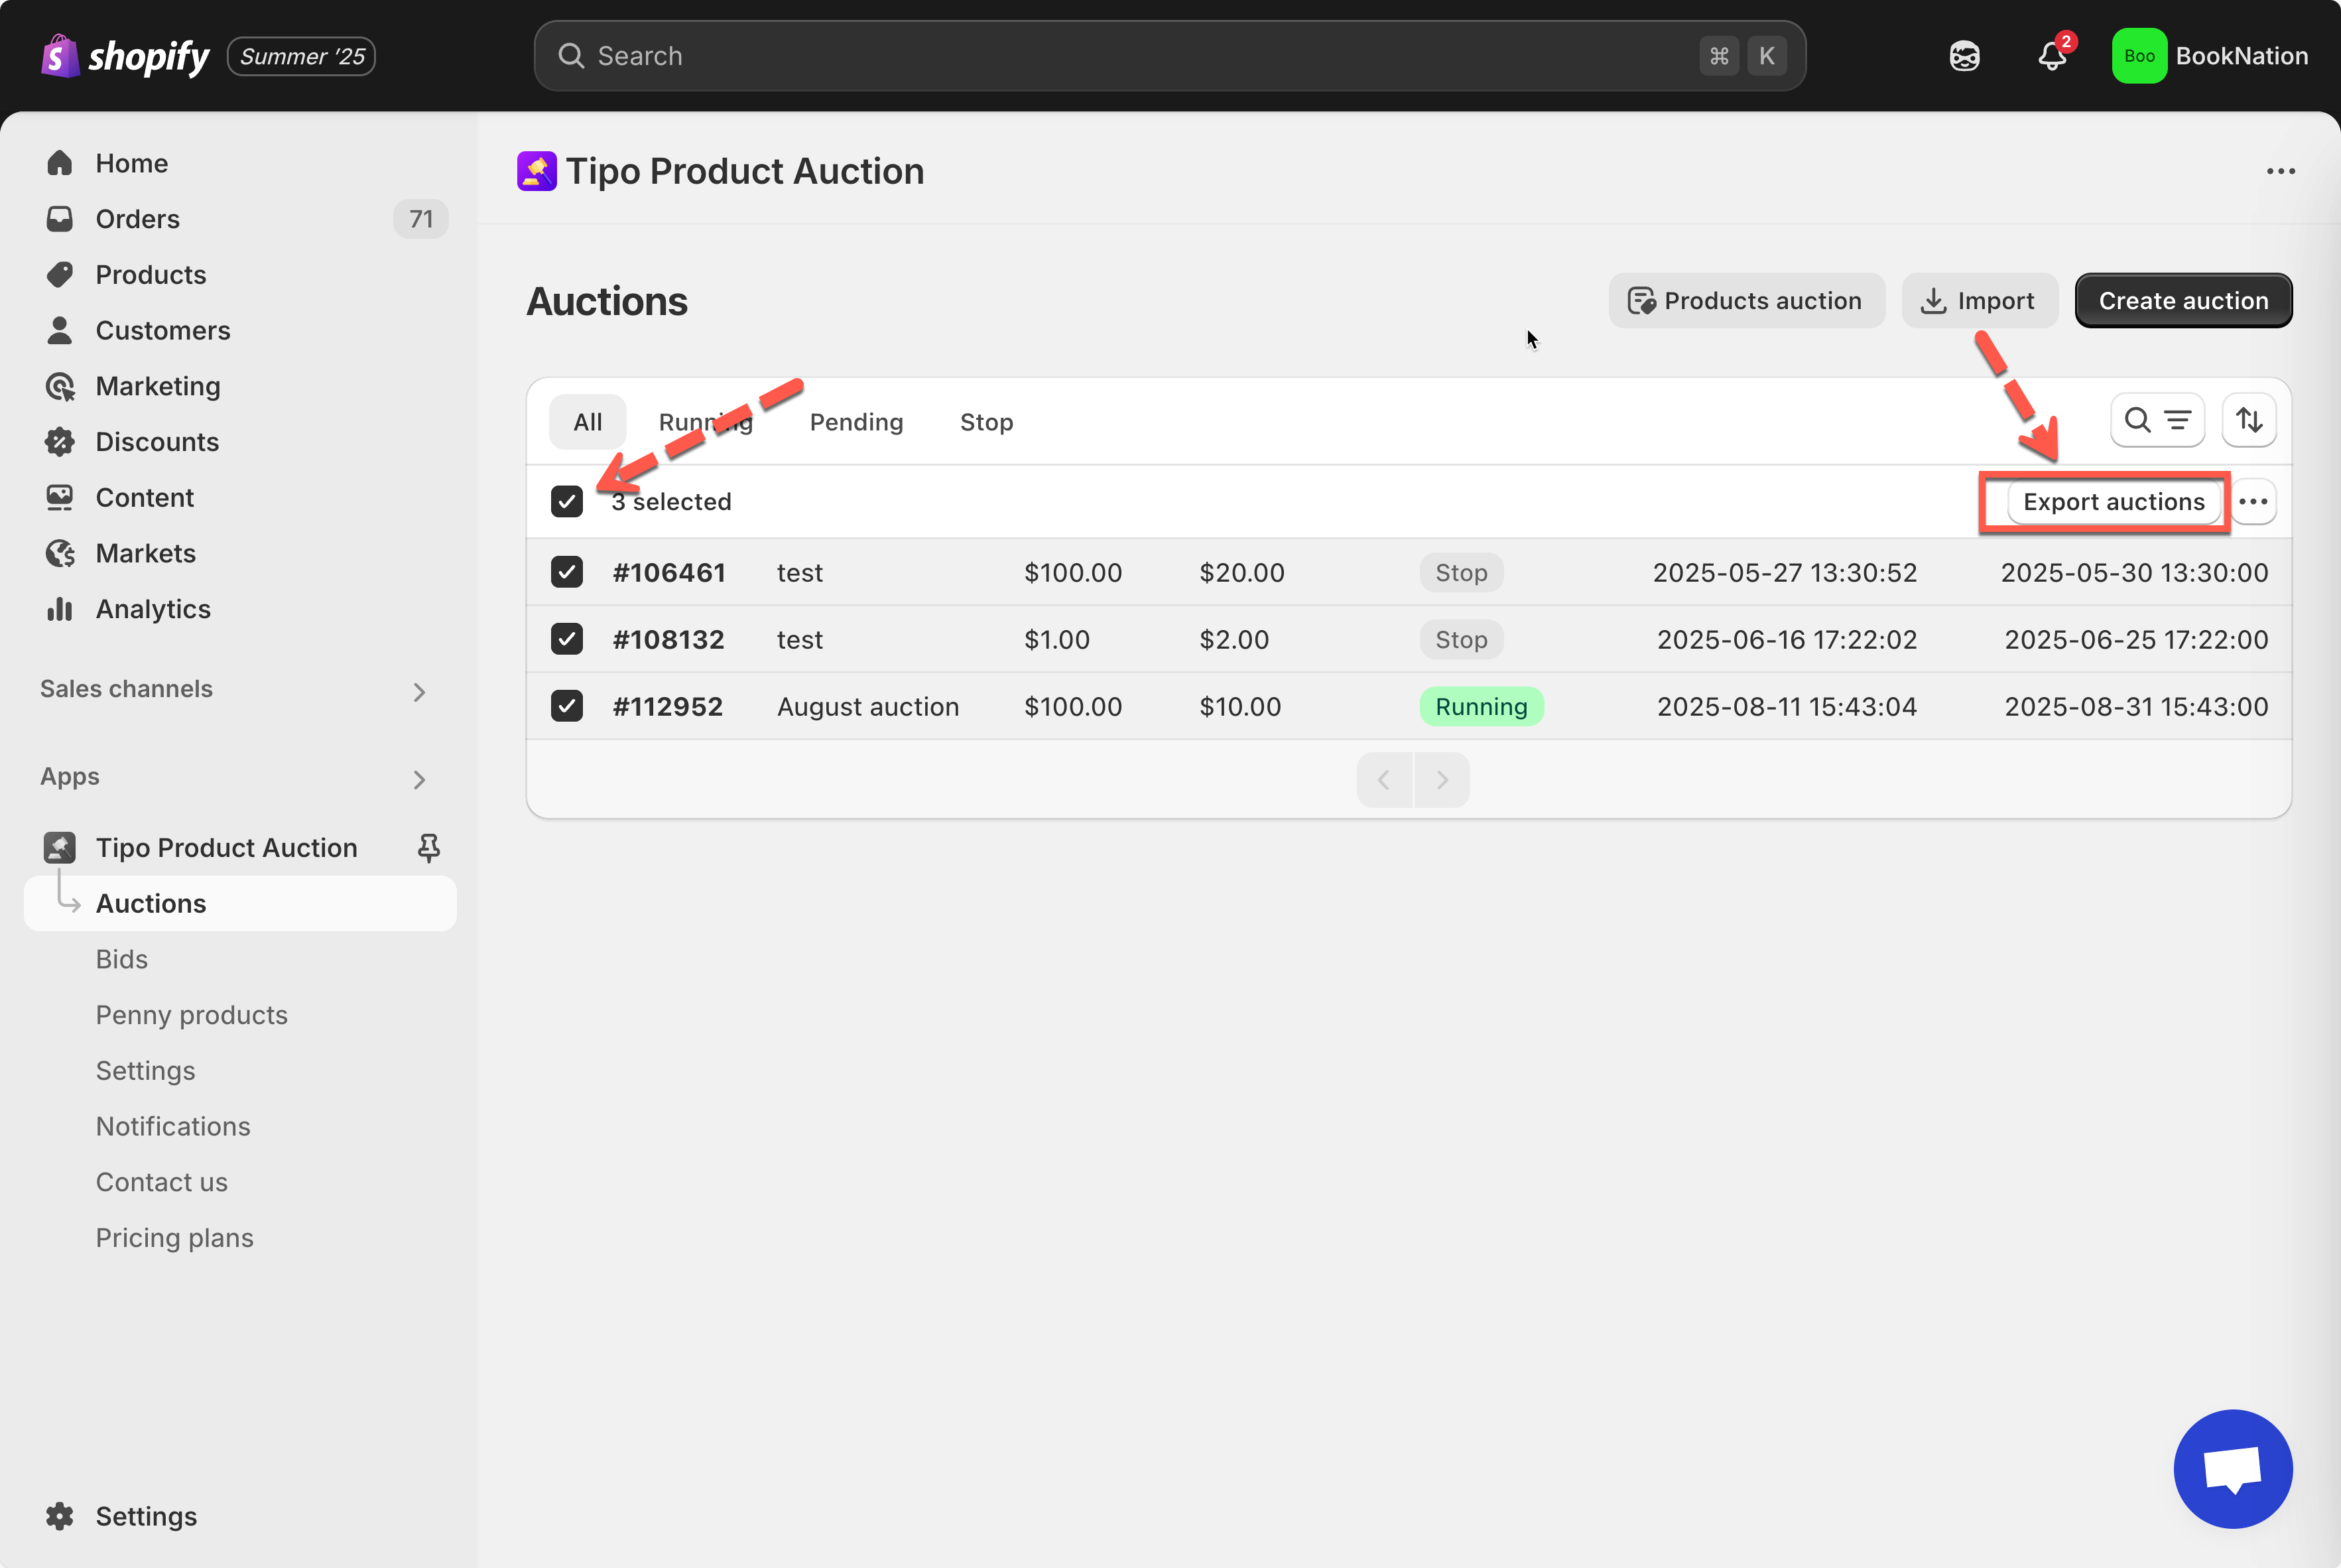Image resolution: width=2341 pixels, height=1568 pixels.
Task: Click the Sidekick assistant face icon
Action: 1964,56
